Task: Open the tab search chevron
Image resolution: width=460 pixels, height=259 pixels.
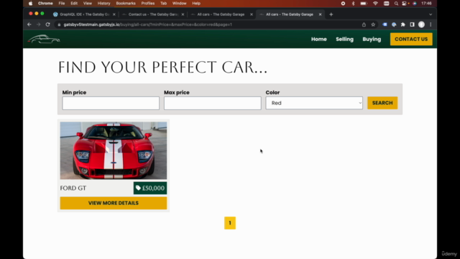Action: pos(431,14)
